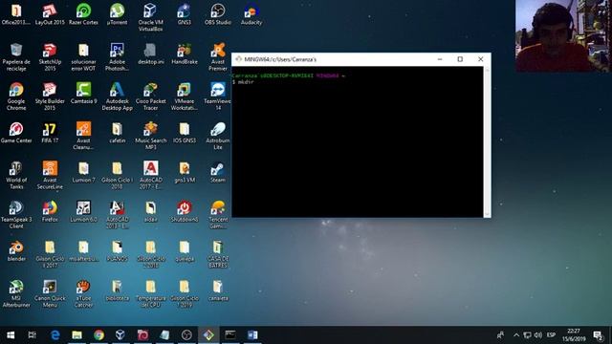Launch Google Chrome desktop shortcut
Image resolution: width=612 pixels, height=344 pixels.
16,97
